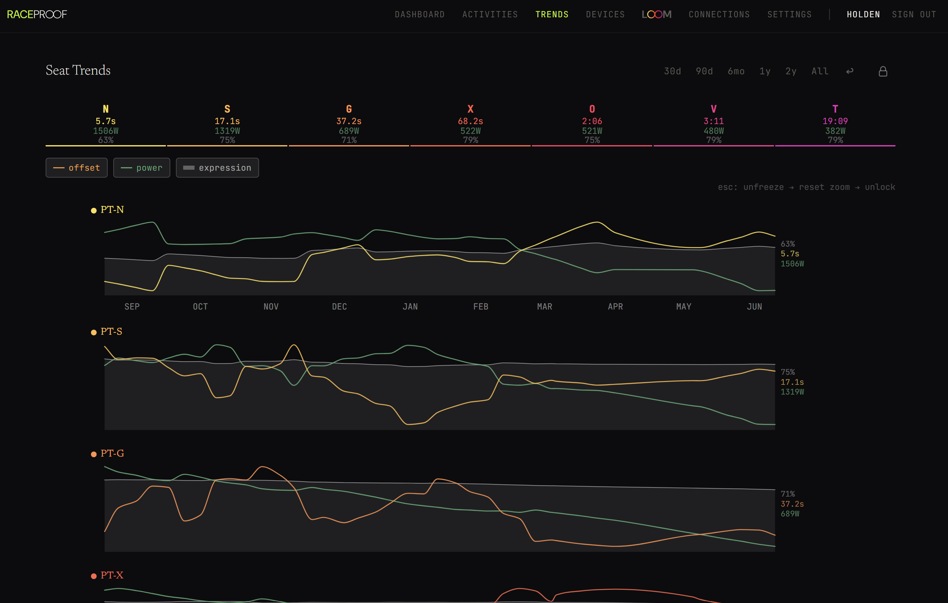Toggle the offset series
The height and width of the screenshot is (603, 948).
76,168
